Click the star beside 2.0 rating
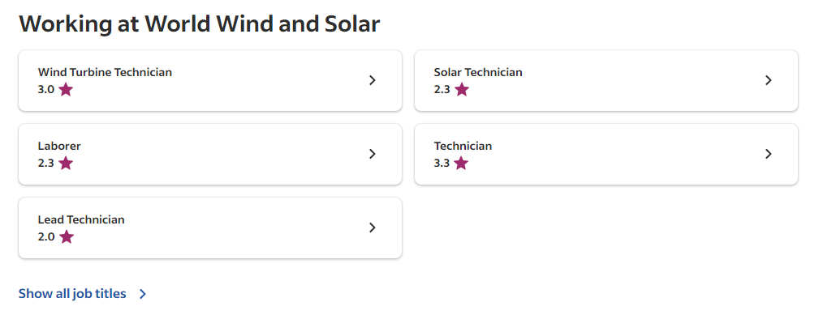 [66, 237]
